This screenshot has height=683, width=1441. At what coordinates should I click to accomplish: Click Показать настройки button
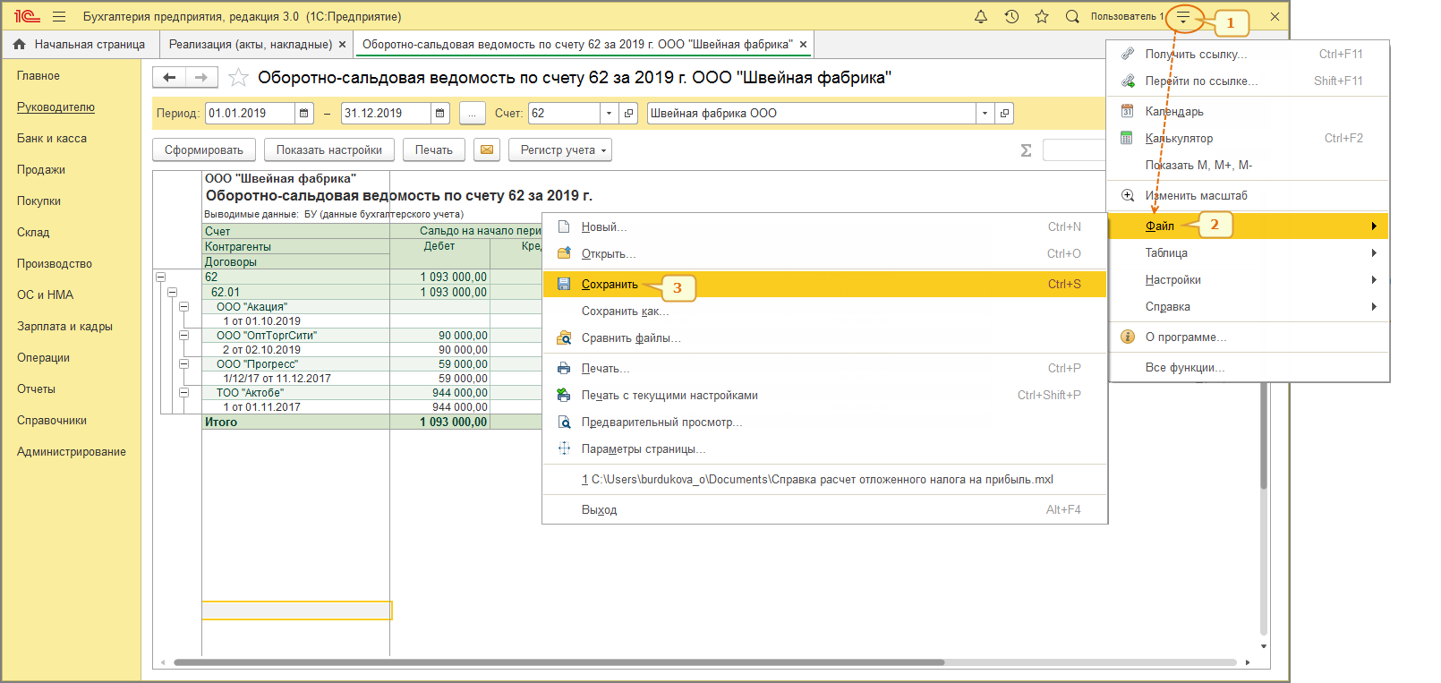click(x=328, y=149)
